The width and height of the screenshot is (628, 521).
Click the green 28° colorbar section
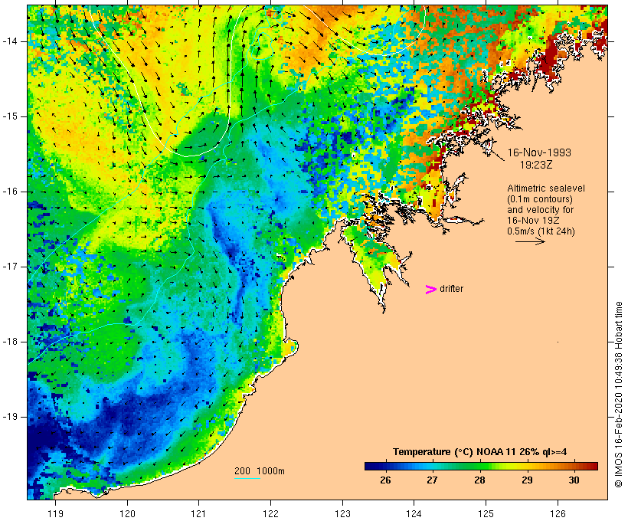(479, 466)
